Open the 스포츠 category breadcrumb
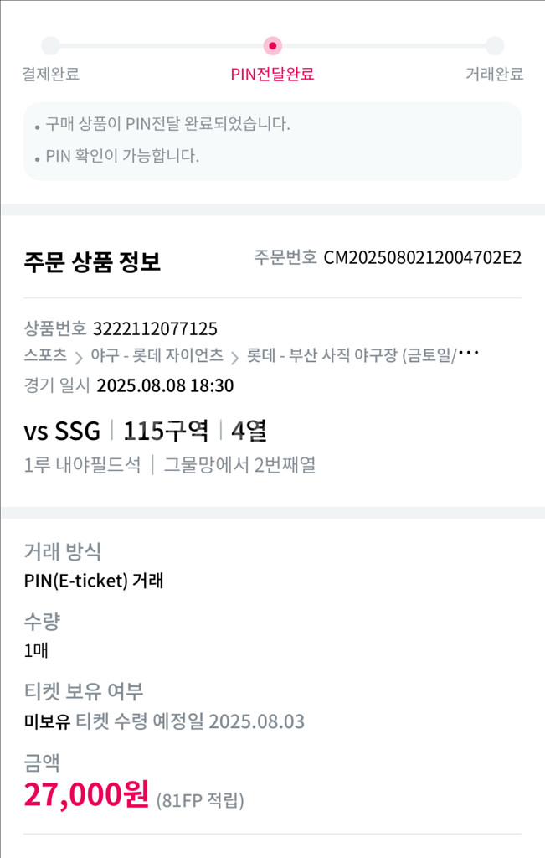 click(x=45, y=355)
